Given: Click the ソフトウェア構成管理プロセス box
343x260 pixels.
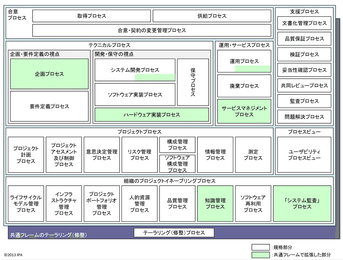Looking at the screenshot, I should [177, 164].
